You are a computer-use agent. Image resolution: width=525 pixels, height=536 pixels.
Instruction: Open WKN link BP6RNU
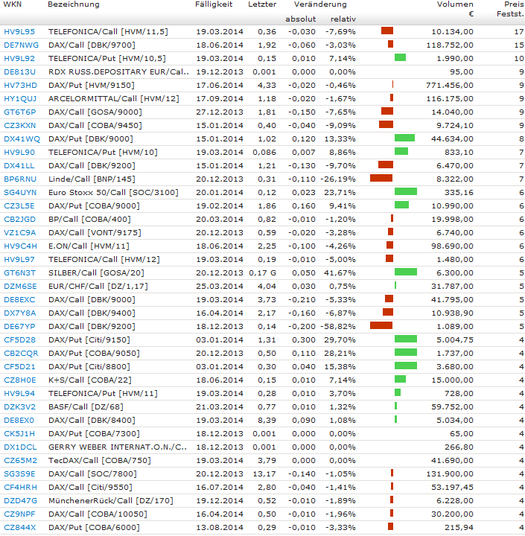[x=20, y=179]
